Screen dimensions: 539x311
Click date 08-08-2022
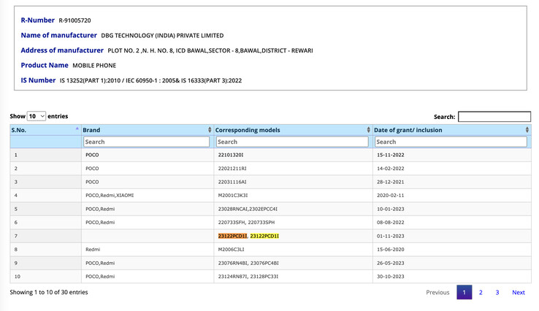tap(391, 223)
